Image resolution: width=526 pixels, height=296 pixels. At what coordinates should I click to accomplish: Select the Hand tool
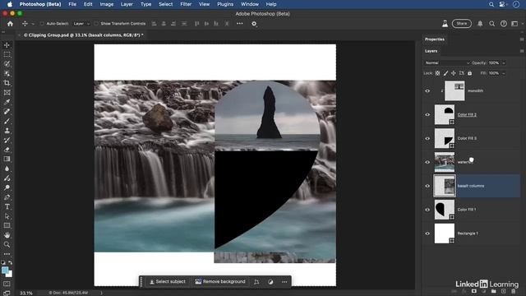[7, 235]
